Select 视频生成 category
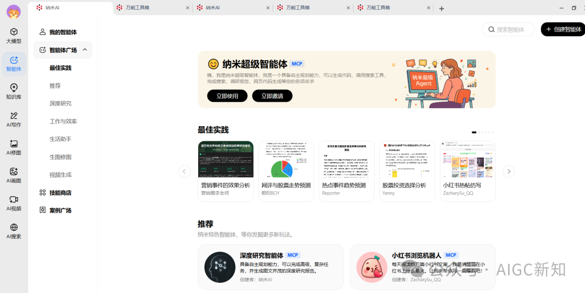Image resolution: width=585 pixels, height=293 pixels. pos(61,175)
